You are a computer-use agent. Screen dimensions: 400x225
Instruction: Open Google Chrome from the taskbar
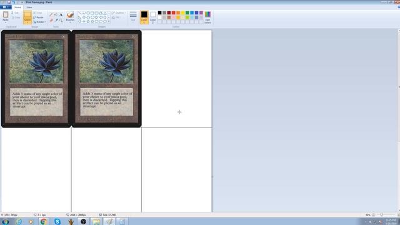pyautogui.click(x=43, y=221)
